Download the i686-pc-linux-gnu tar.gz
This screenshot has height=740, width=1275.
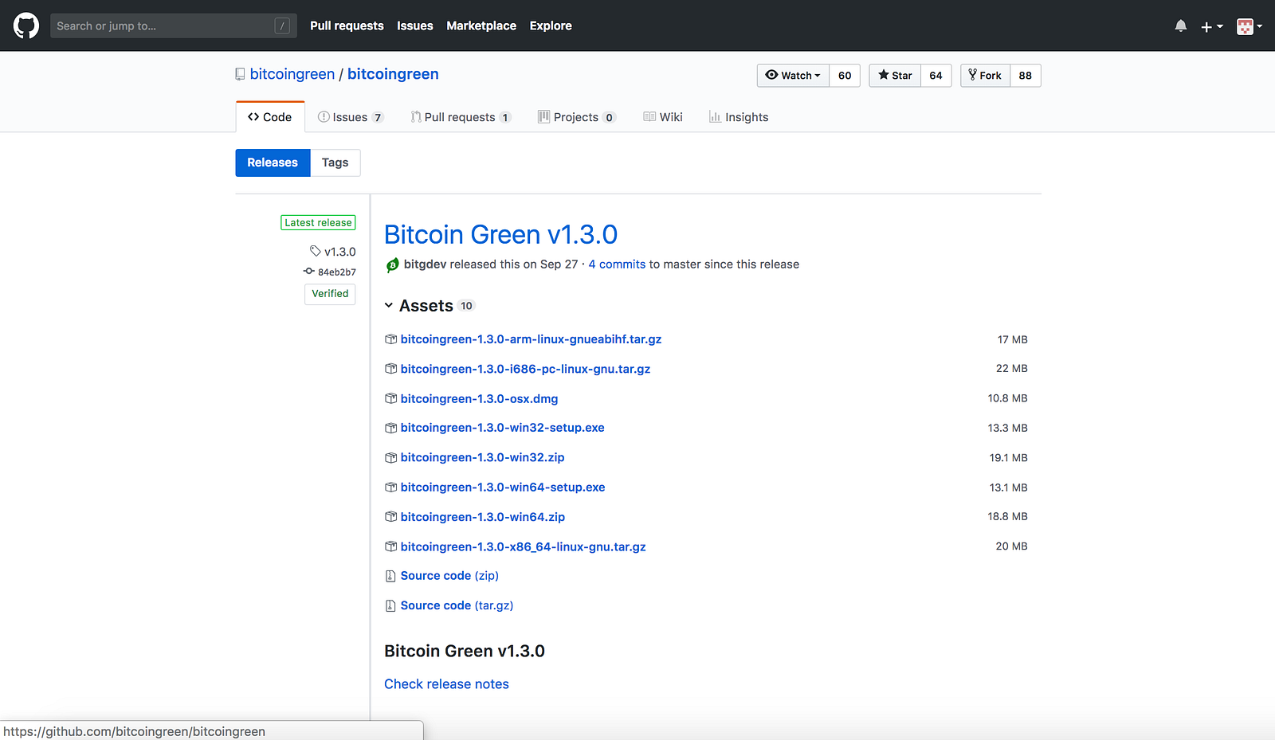[525, 369]
